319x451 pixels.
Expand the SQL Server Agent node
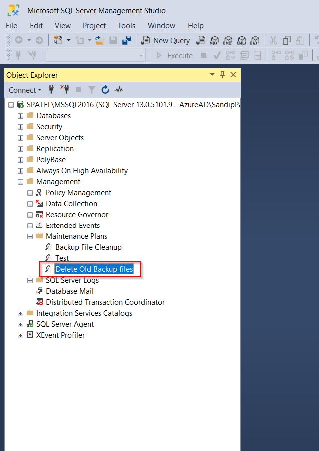tap(20, 324)
